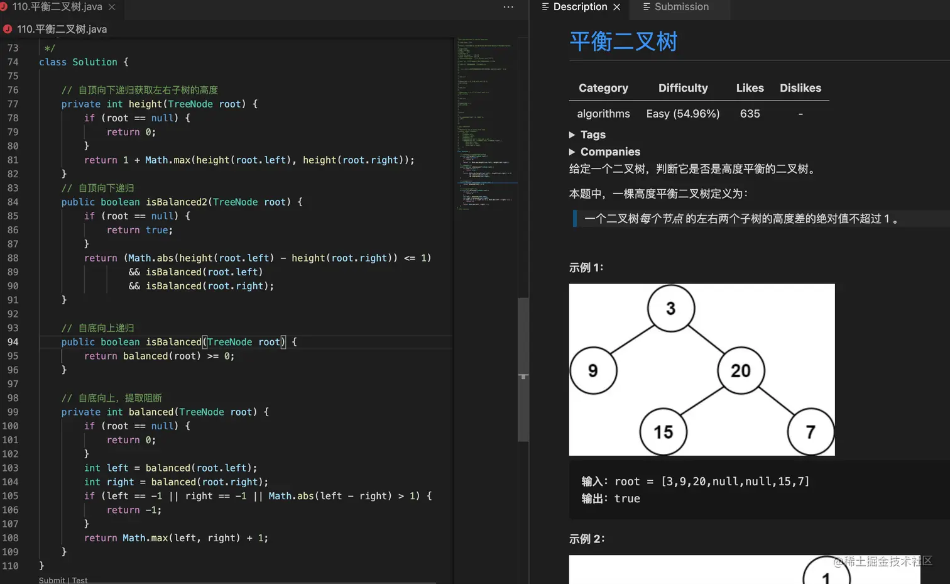
Task: Click the "int right = balanced(root.right);" line
Action: [x=177, y=482]
